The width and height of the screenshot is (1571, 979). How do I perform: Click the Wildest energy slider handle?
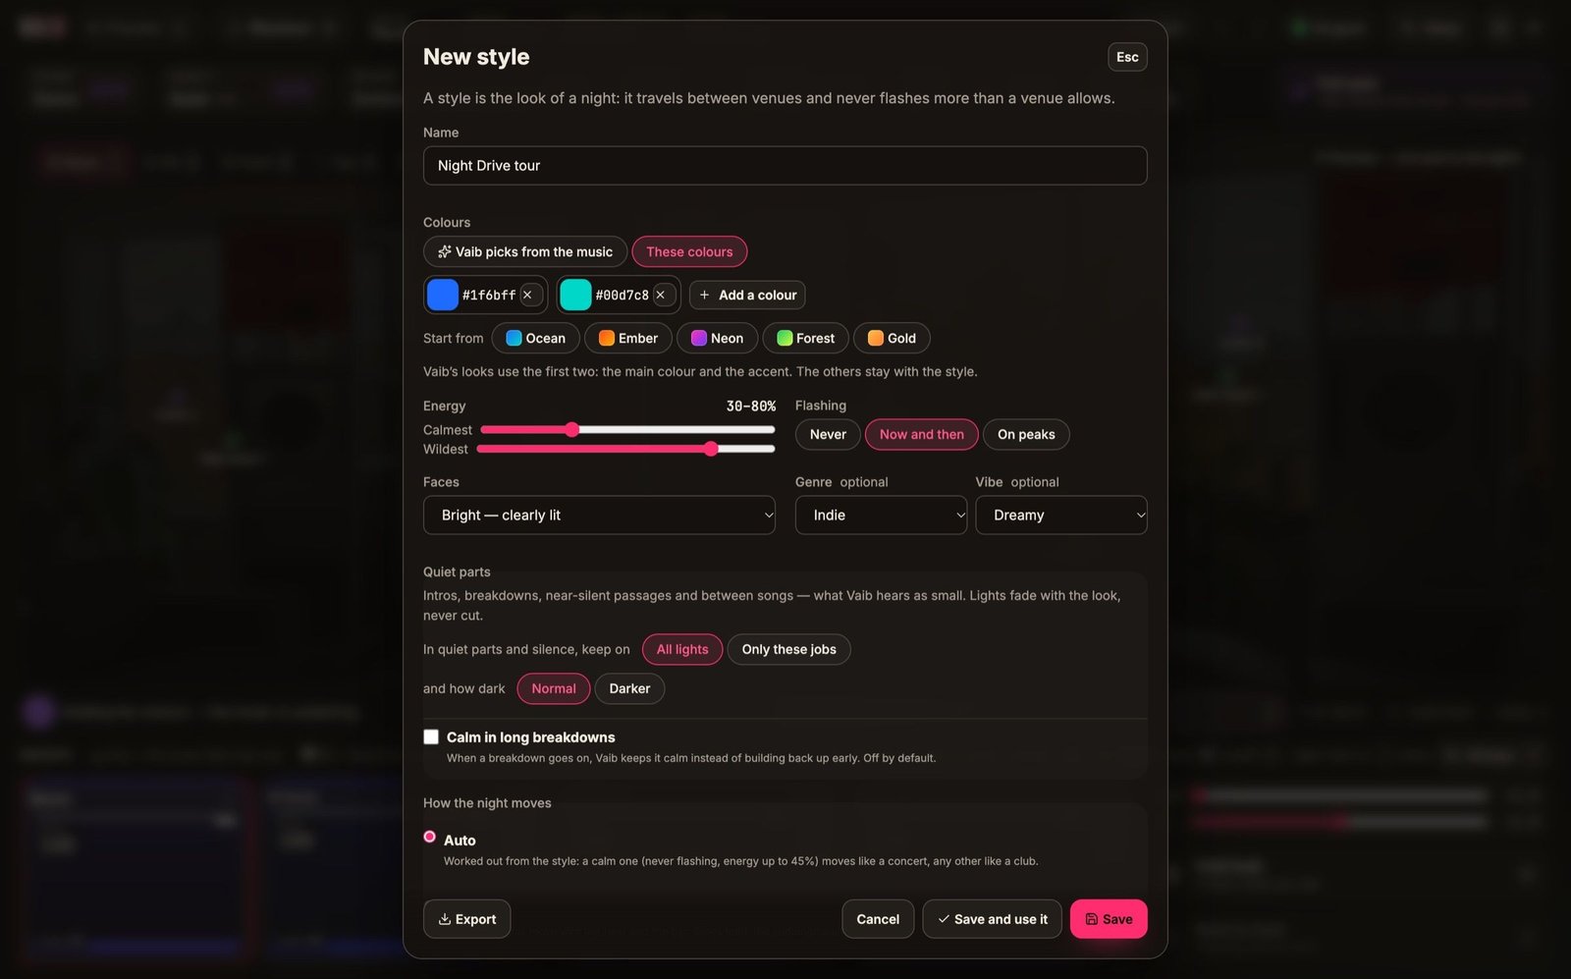[711, 449]
